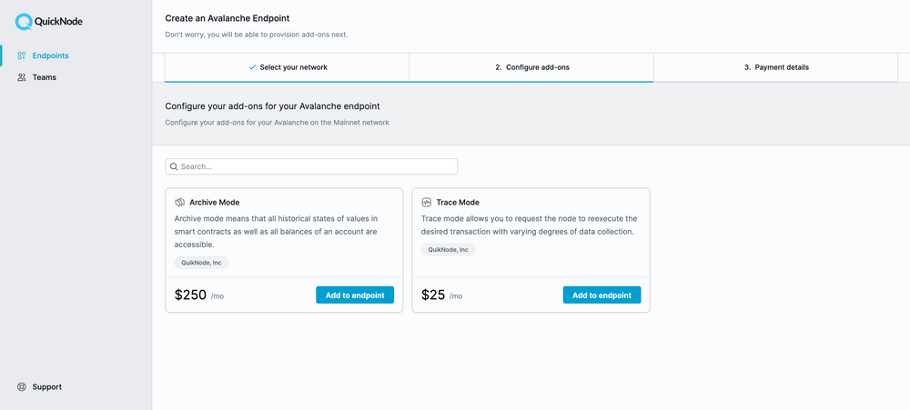Click the Archive Mode card title
This screenshot has width=910, height=410.
[x=215, y=203]
